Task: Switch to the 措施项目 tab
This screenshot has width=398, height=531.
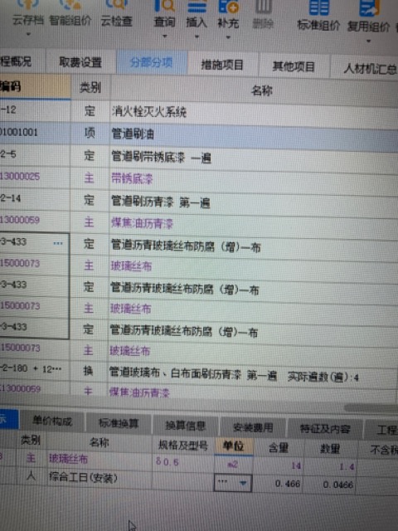Action: (222, 65)
